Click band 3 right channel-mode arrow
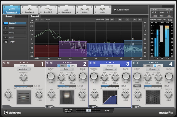The image size is (177, 117). click(x=113, y=63)
